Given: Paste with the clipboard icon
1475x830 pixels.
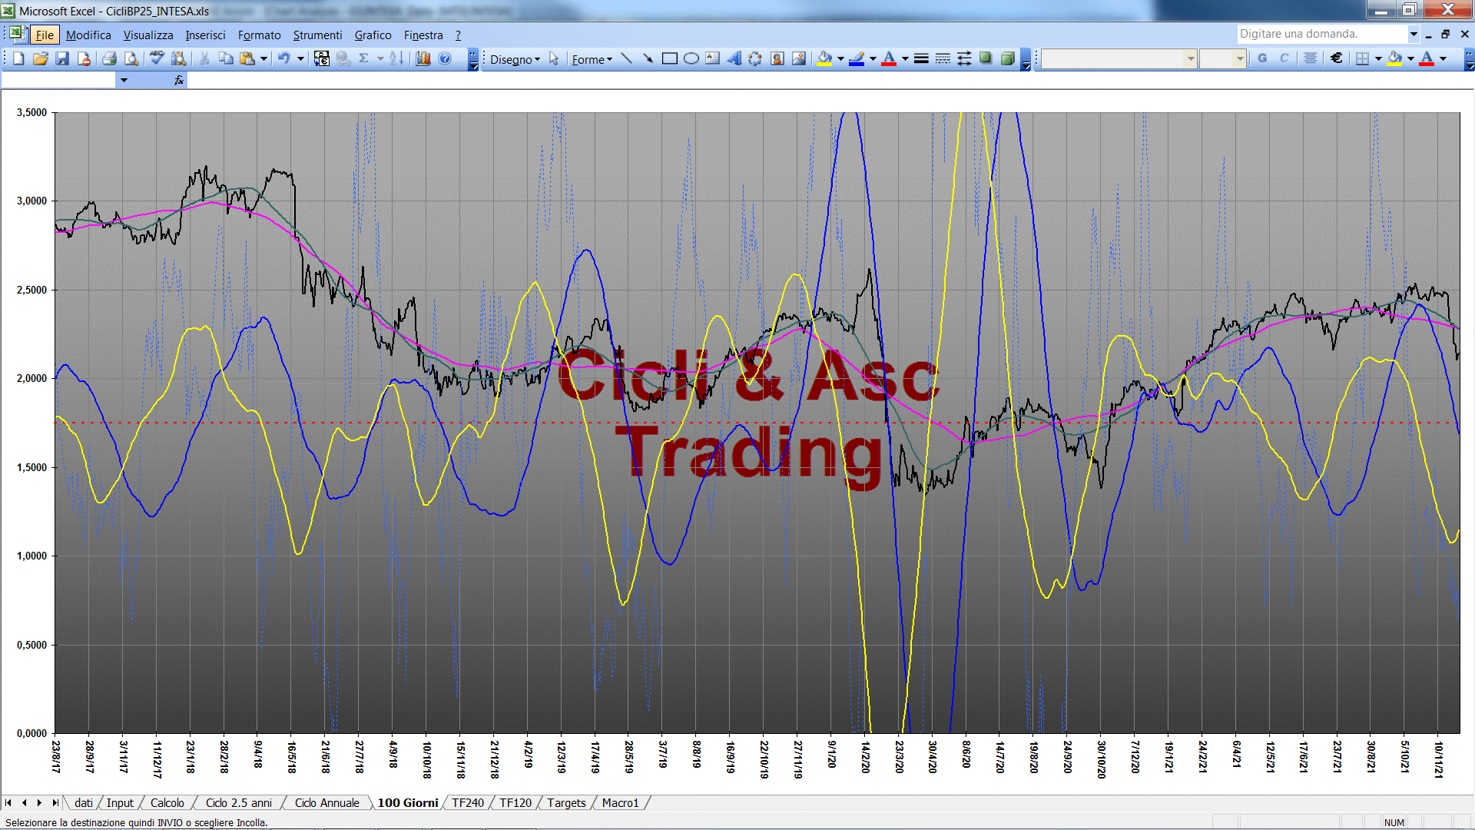Looking at the screenshot, I should pyautogui.click(x=247, y=58).
